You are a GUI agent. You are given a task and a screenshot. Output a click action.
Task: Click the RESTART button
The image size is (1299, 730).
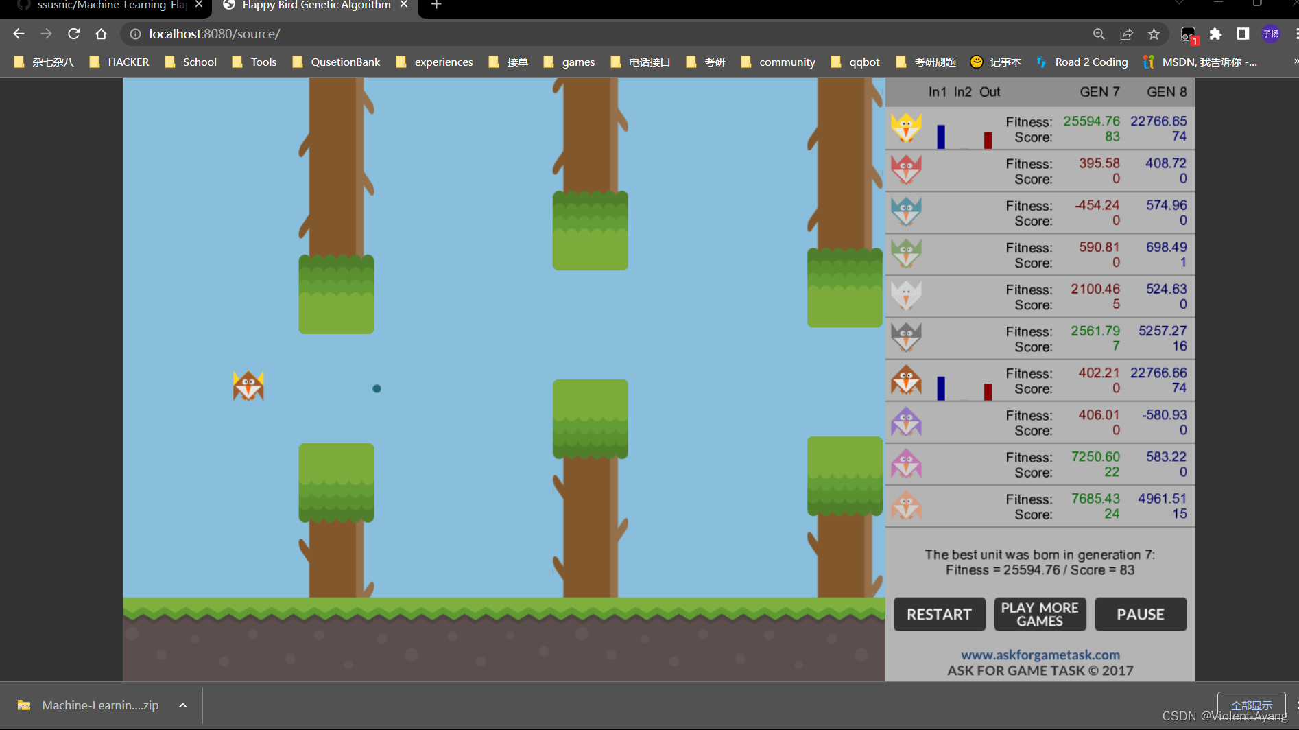click(x=940, y=614)
